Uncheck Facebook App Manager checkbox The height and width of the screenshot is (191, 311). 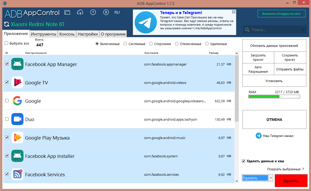7,64
